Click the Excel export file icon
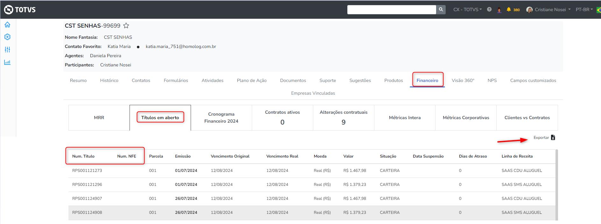The height and width of the screenshot is (224, 601). click(x=553, y=138)
